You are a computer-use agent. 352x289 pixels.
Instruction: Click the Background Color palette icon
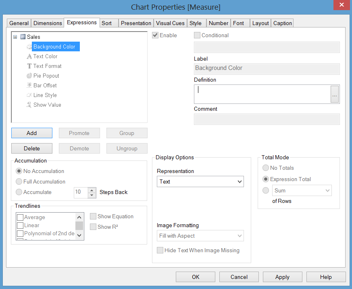[x=29, y=46]
